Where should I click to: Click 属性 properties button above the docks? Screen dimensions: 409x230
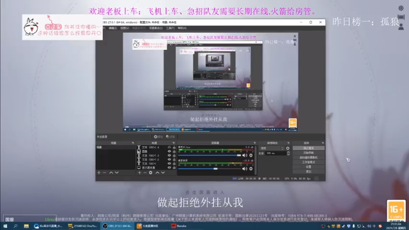tap(158, 137)
